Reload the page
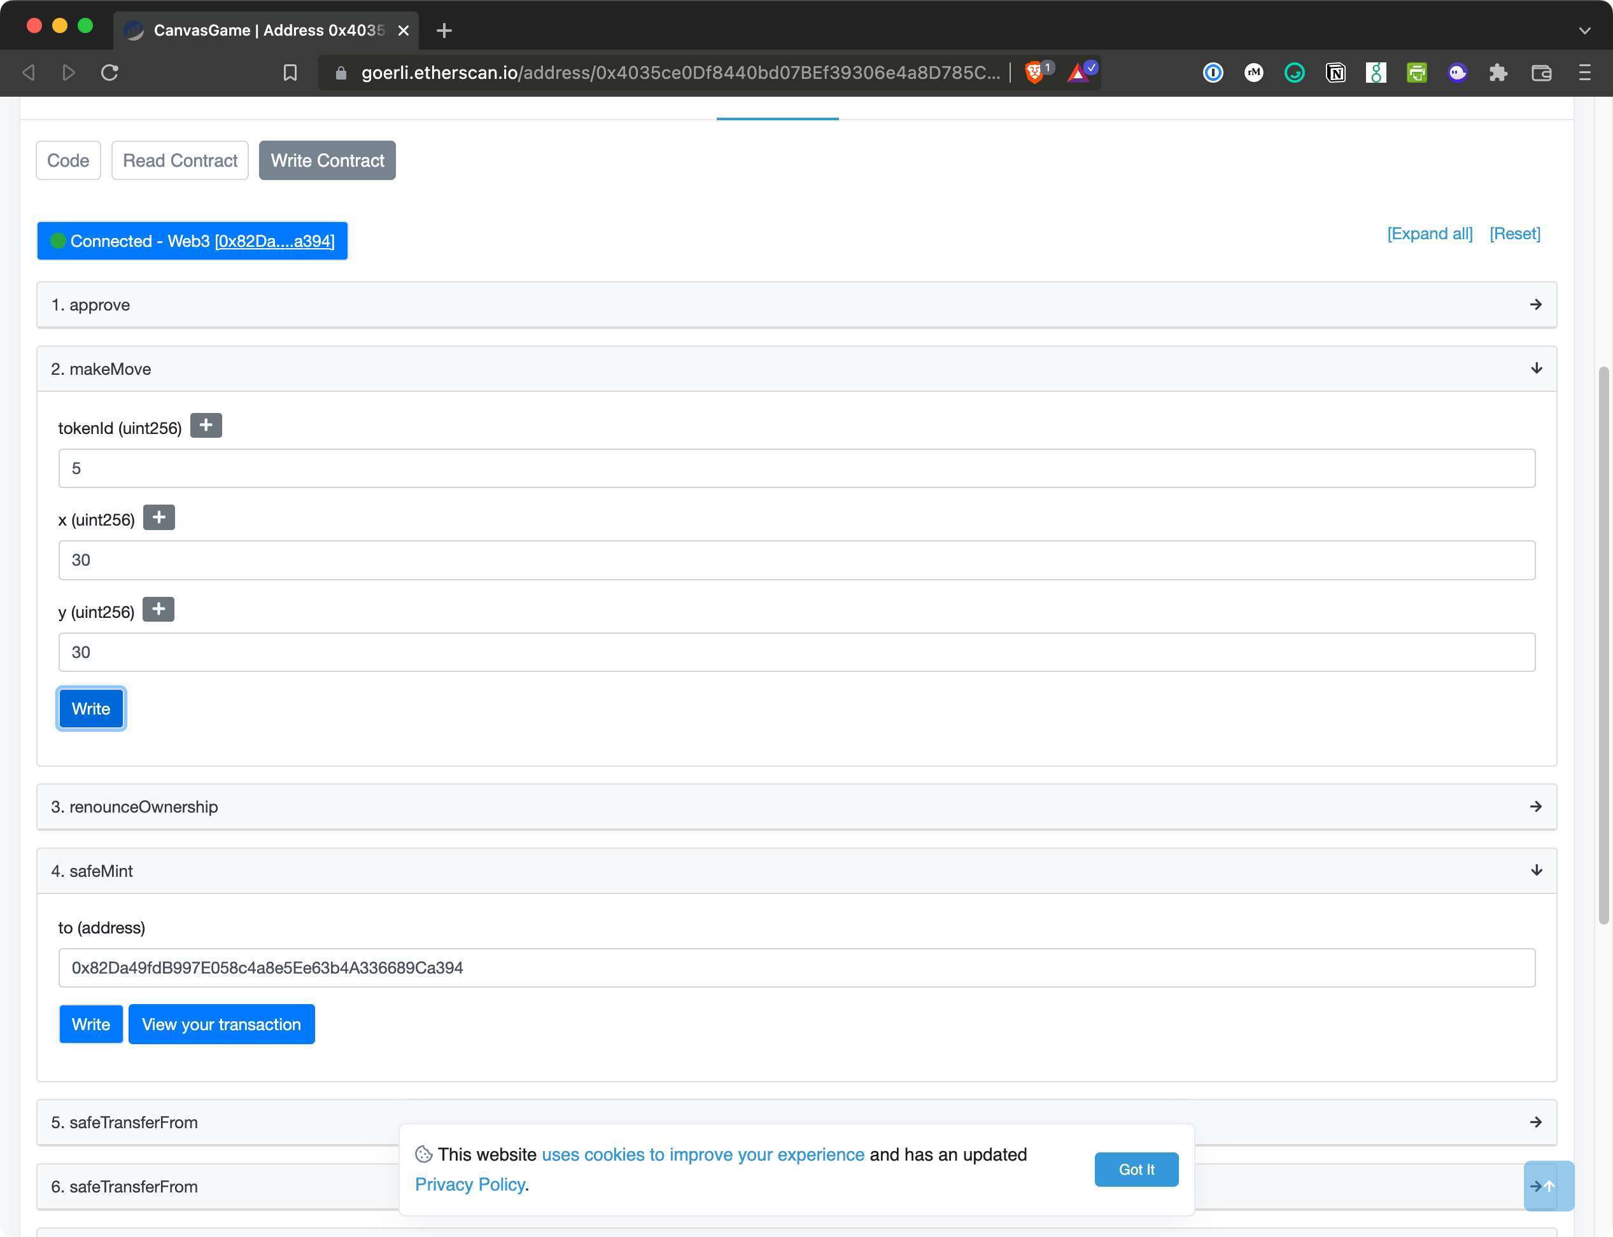The width and height of the screenshot is (1613, 1237). click(x=109, y=72)
